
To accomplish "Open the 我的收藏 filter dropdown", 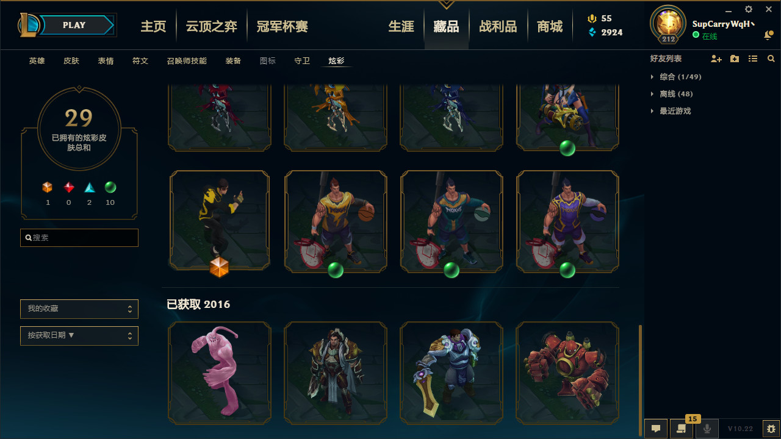I will coord(79,309).
